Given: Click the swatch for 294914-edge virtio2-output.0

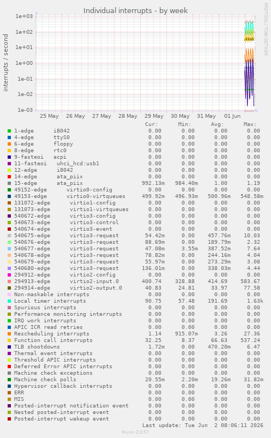Looking at the screenshot, I should click(9, 288).
